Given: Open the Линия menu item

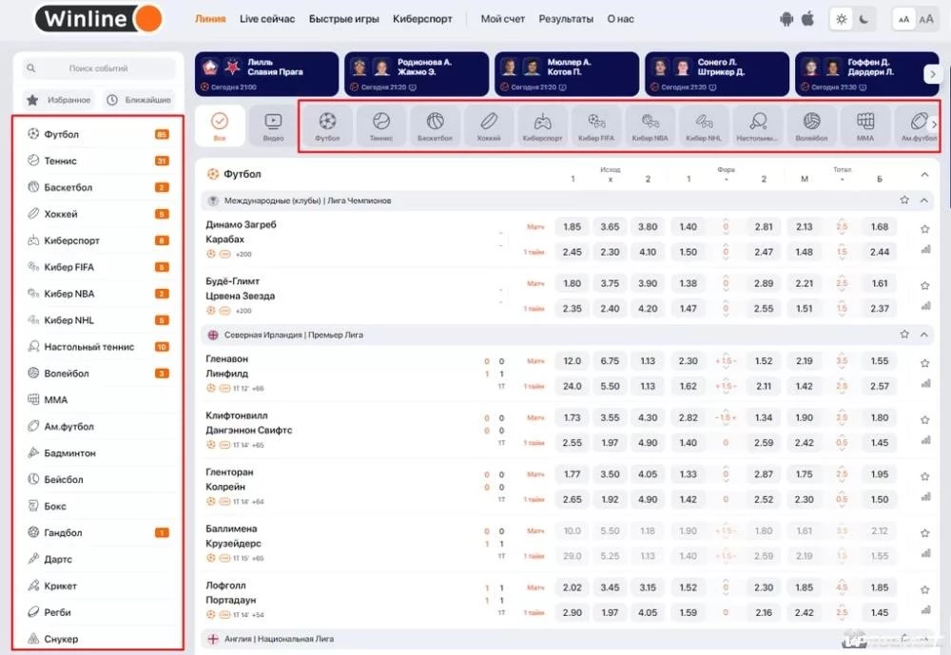Looking at the screenshot, I should point(210,19).
